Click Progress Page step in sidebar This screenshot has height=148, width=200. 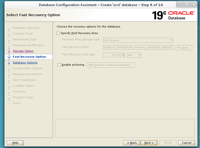coord(23,97)
